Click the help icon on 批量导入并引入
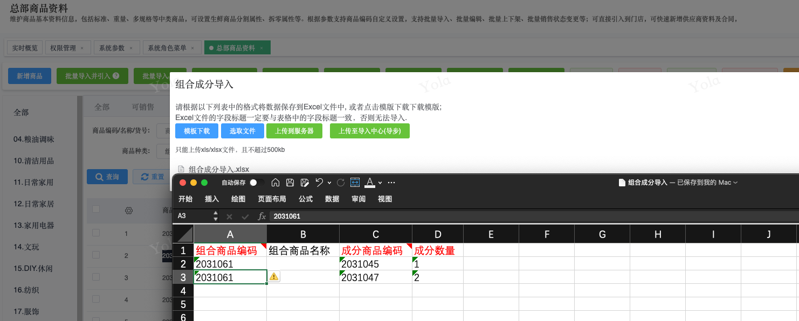The height and width of the screenshot is (321, 799). pos(116,76)
